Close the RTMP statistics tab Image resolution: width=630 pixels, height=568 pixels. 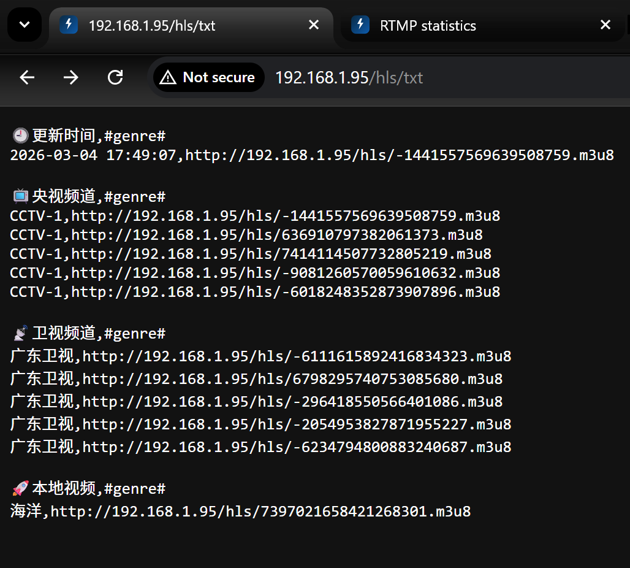click(605, 25)
